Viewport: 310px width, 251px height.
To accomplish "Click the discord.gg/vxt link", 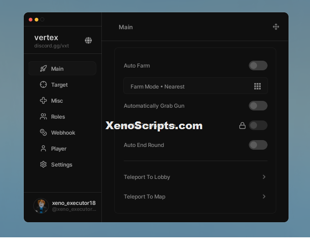I will 52,46.
